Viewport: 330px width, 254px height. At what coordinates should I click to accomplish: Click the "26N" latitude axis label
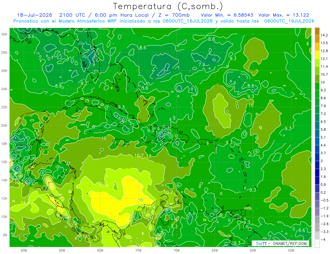click(4, 71)
